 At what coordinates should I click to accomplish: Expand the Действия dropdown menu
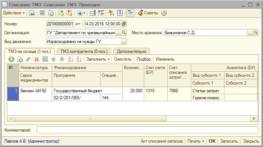pyautogui.click(x=14, y=13)
